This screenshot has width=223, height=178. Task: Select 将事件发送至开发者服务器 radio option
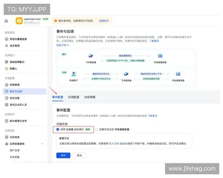click(97, 129)
